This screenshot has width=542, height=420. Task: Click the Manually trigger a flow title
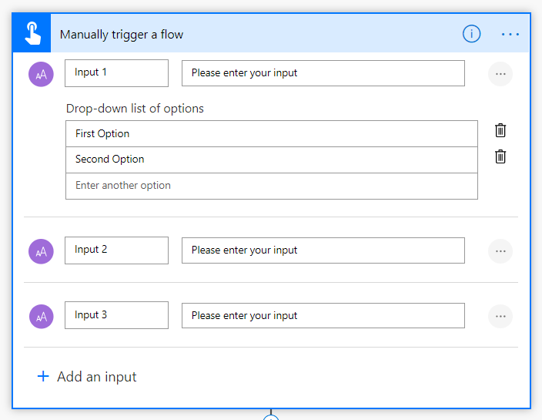pyautogui.click(x=122, y=35)
